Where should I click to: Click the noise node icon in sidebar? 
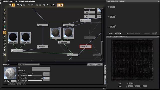tap(5, 18)
